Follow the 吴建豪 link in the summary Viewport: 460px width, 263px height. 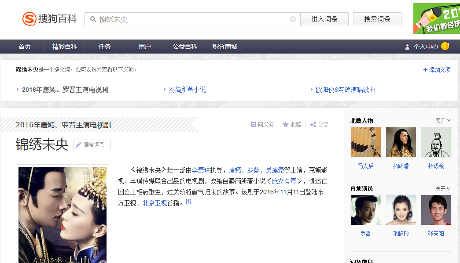pos(275,170)
